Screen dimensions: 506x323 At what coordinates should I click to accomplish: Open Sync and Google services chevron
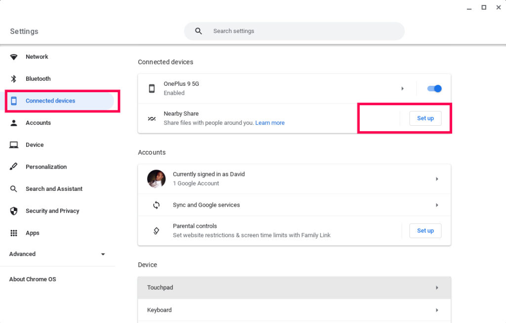pos(437,205)
